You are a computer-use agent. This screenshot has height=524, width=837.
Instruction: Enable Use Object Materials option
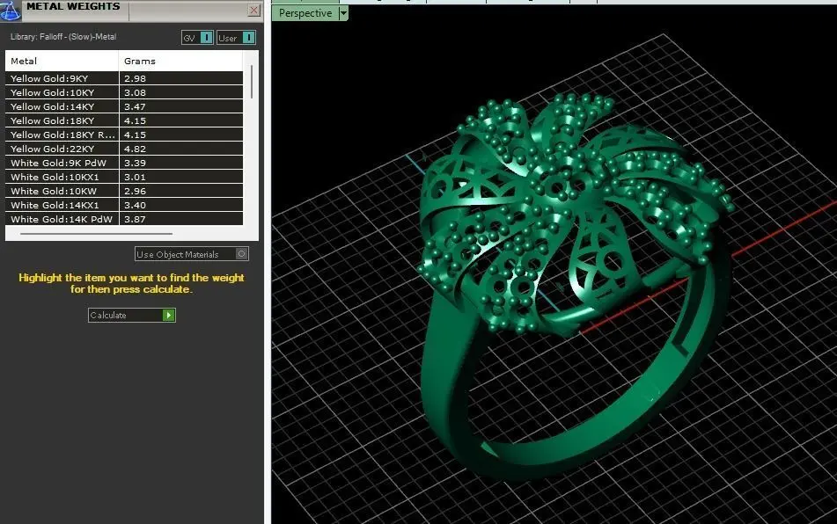[192, 254]
